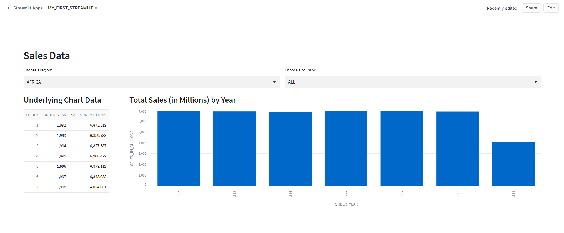
Task: Click the Share button
Action: pyautogui.click(x=531, y=8)
